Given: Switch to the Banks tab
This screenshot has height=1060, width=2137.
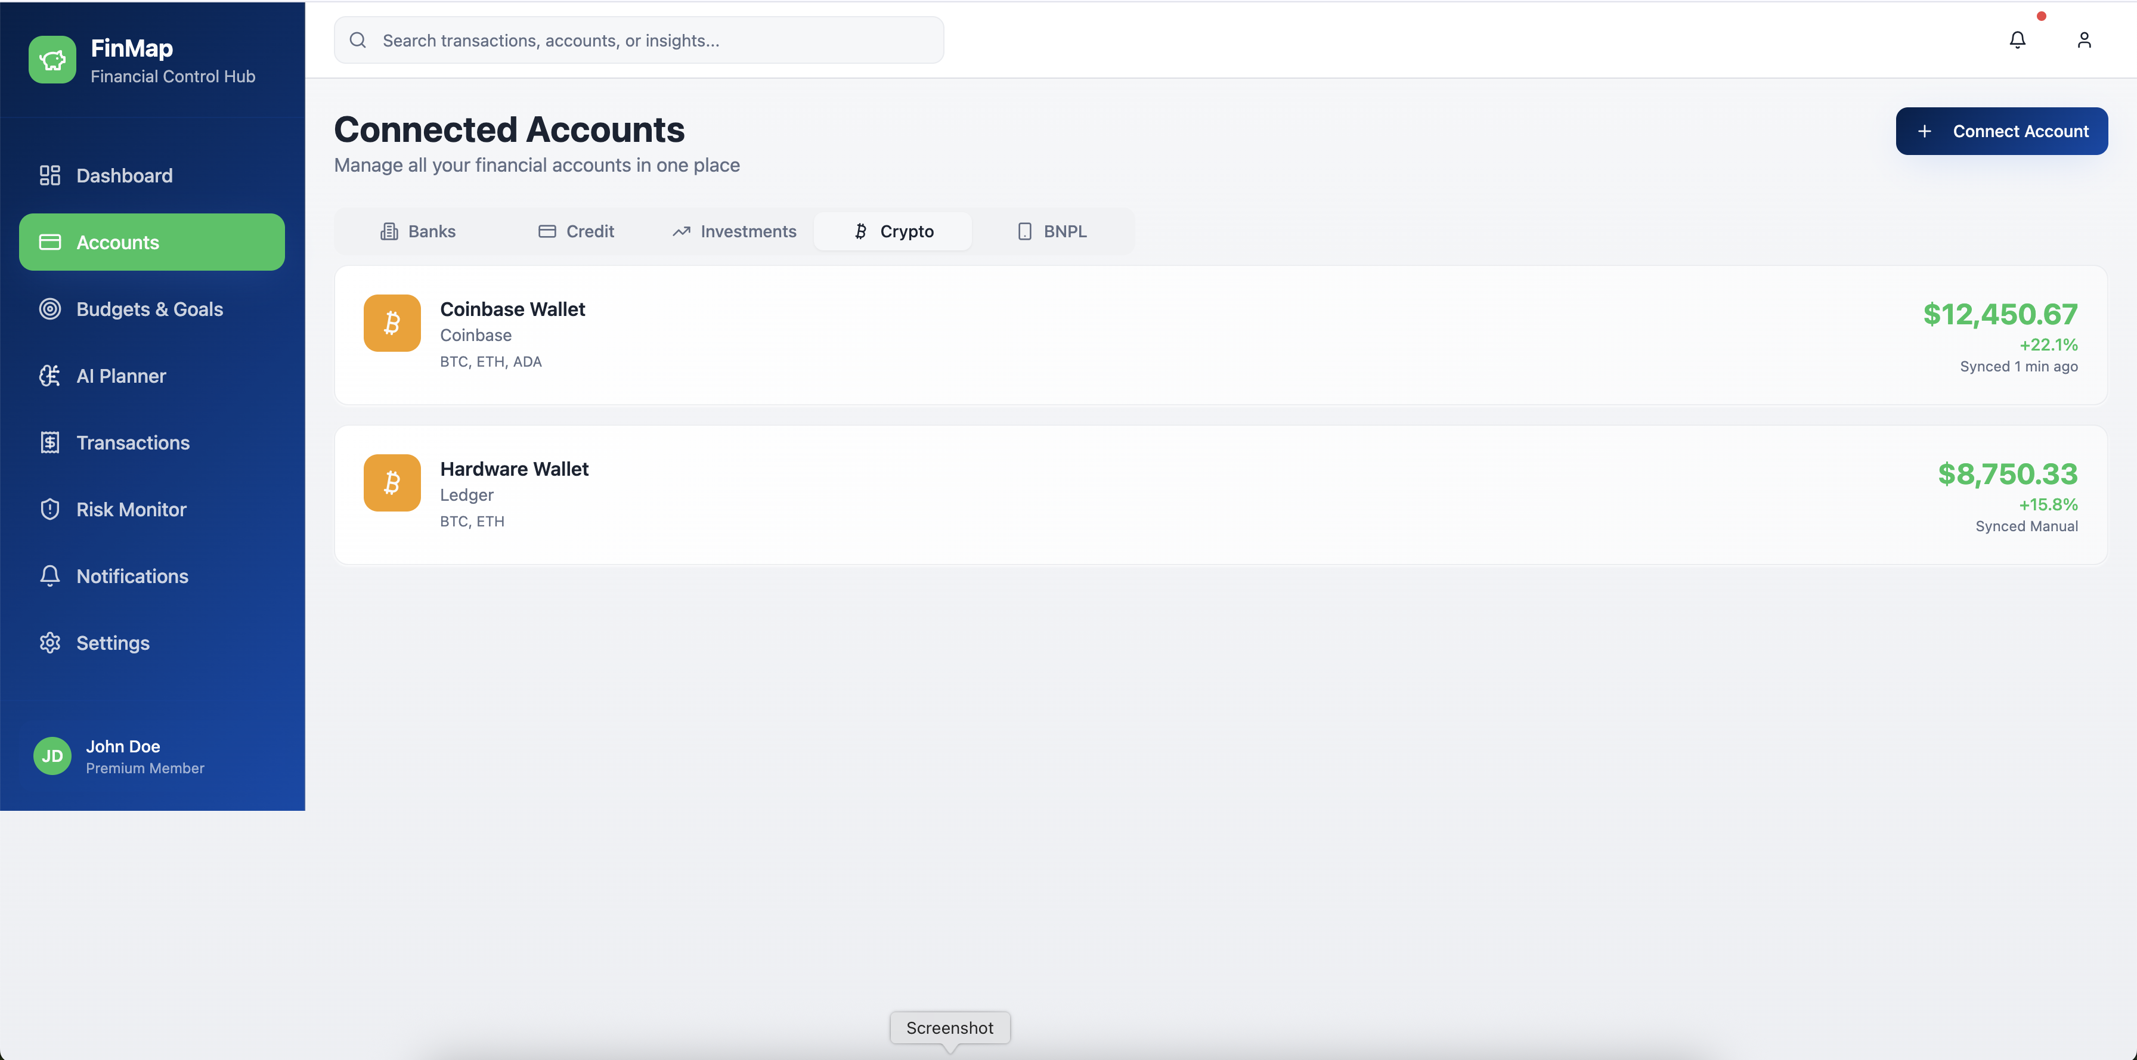Looking at the screenshot, I should pos(418,231).
